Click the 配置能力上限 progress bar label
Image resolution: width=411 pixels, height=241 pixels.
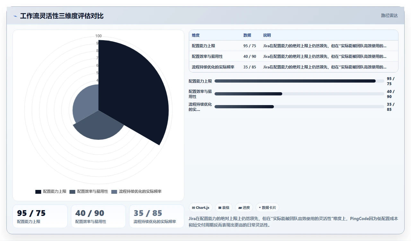pos(200,81)
